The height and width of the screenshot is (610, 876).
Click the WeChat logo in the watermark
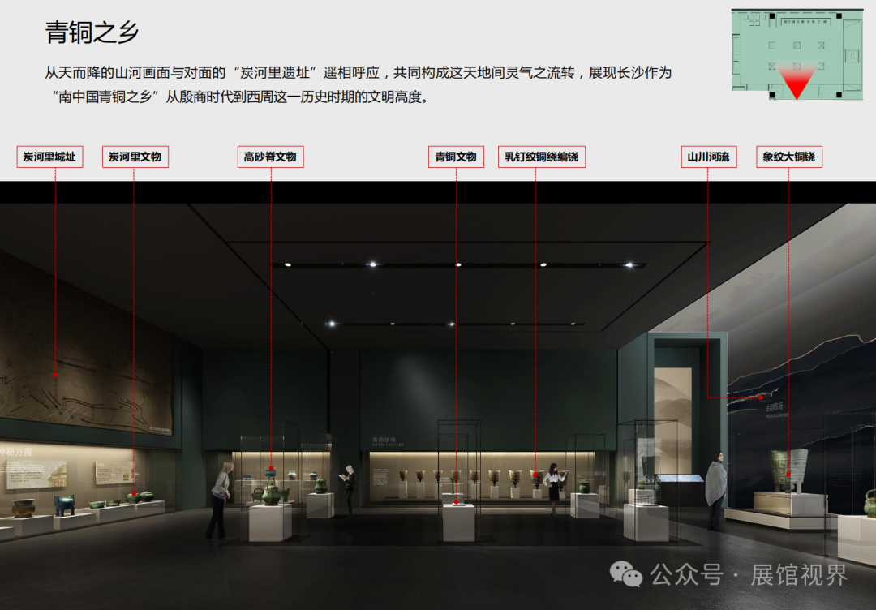coord(626,574)
